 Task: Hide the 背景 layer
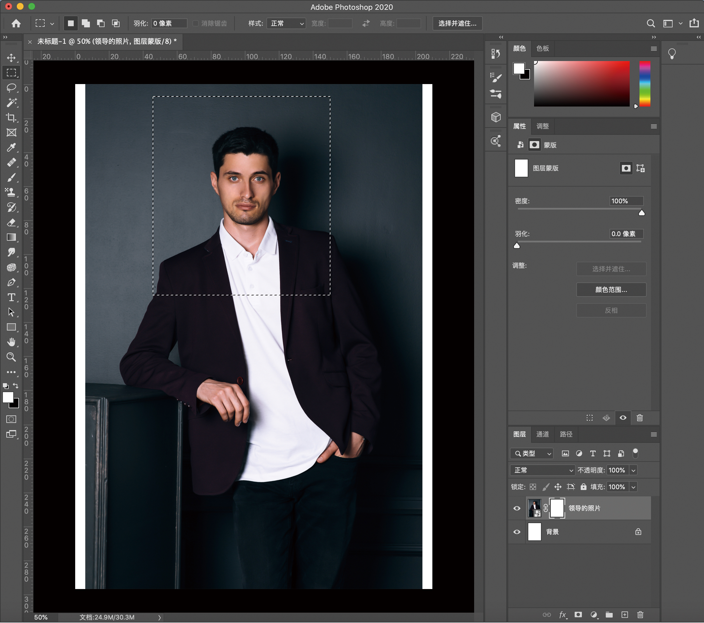(x=517, y=532)
